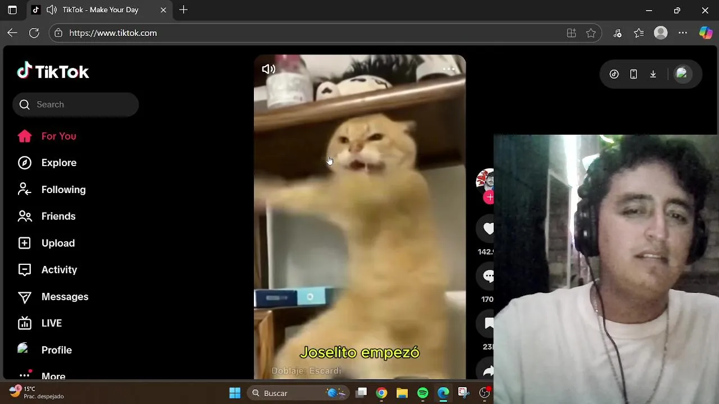Click the For You home icon
The image size is (719, 404).
(25, 136)
